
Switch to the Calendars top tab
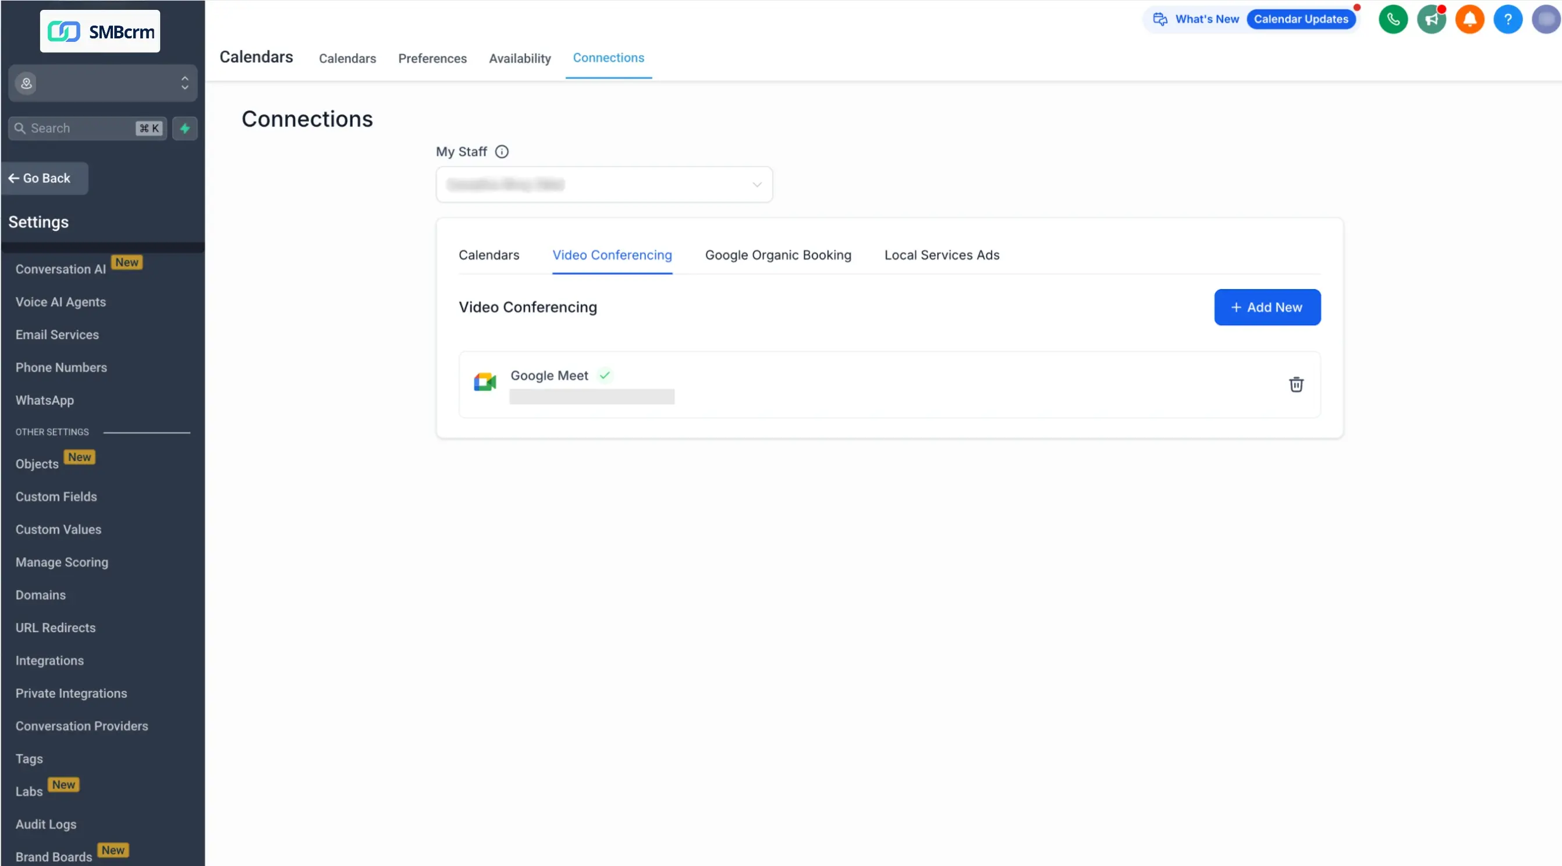pos(347,58)
